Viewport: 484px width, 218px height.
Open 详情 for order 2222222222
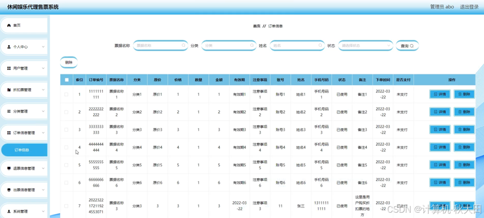pyautogui.click(x=440, y=112)
